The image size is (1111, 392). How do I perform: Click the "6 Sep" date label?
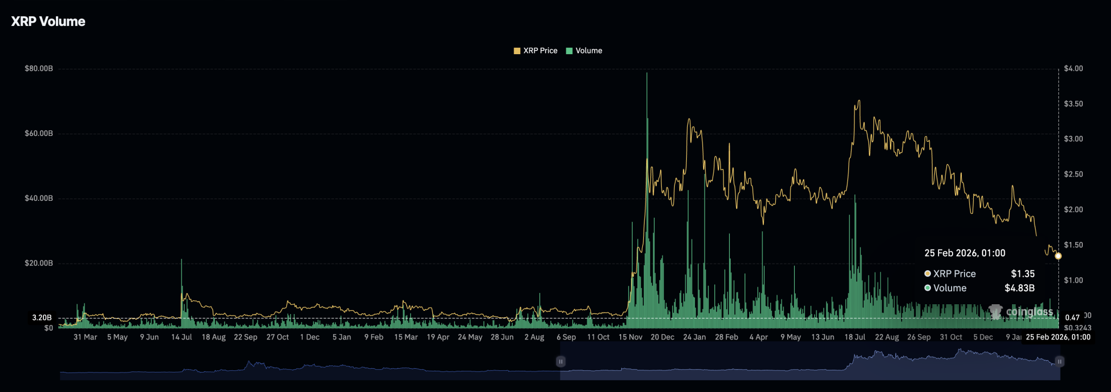click(566, 337)
